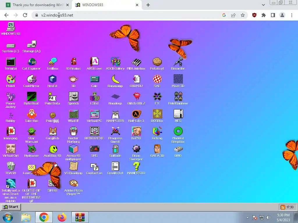Select the Recorder microphone icon
This screenshot has height=223, width=298.
click(x=178, y=64)
